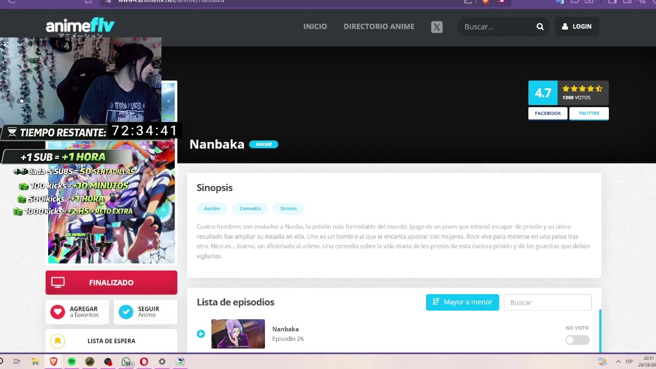Viewport: 656px width, 369px height.
Task: Click the Acción genre tag
Action: tap(212, 209)
